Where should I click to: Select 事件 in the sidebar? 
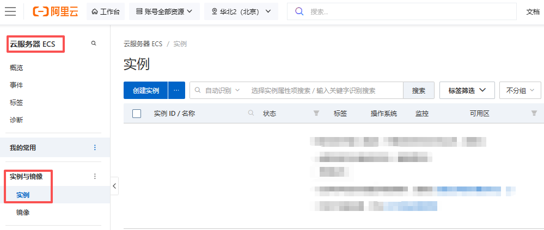tap(16, 85)
